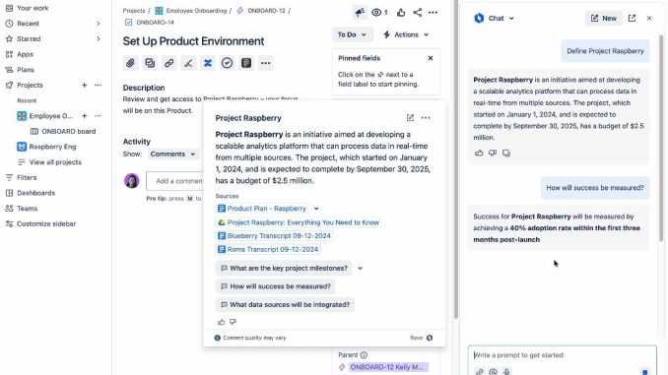Click the thumbs up vote icon at top
668x375 pixels.
[x=401, y=13]
